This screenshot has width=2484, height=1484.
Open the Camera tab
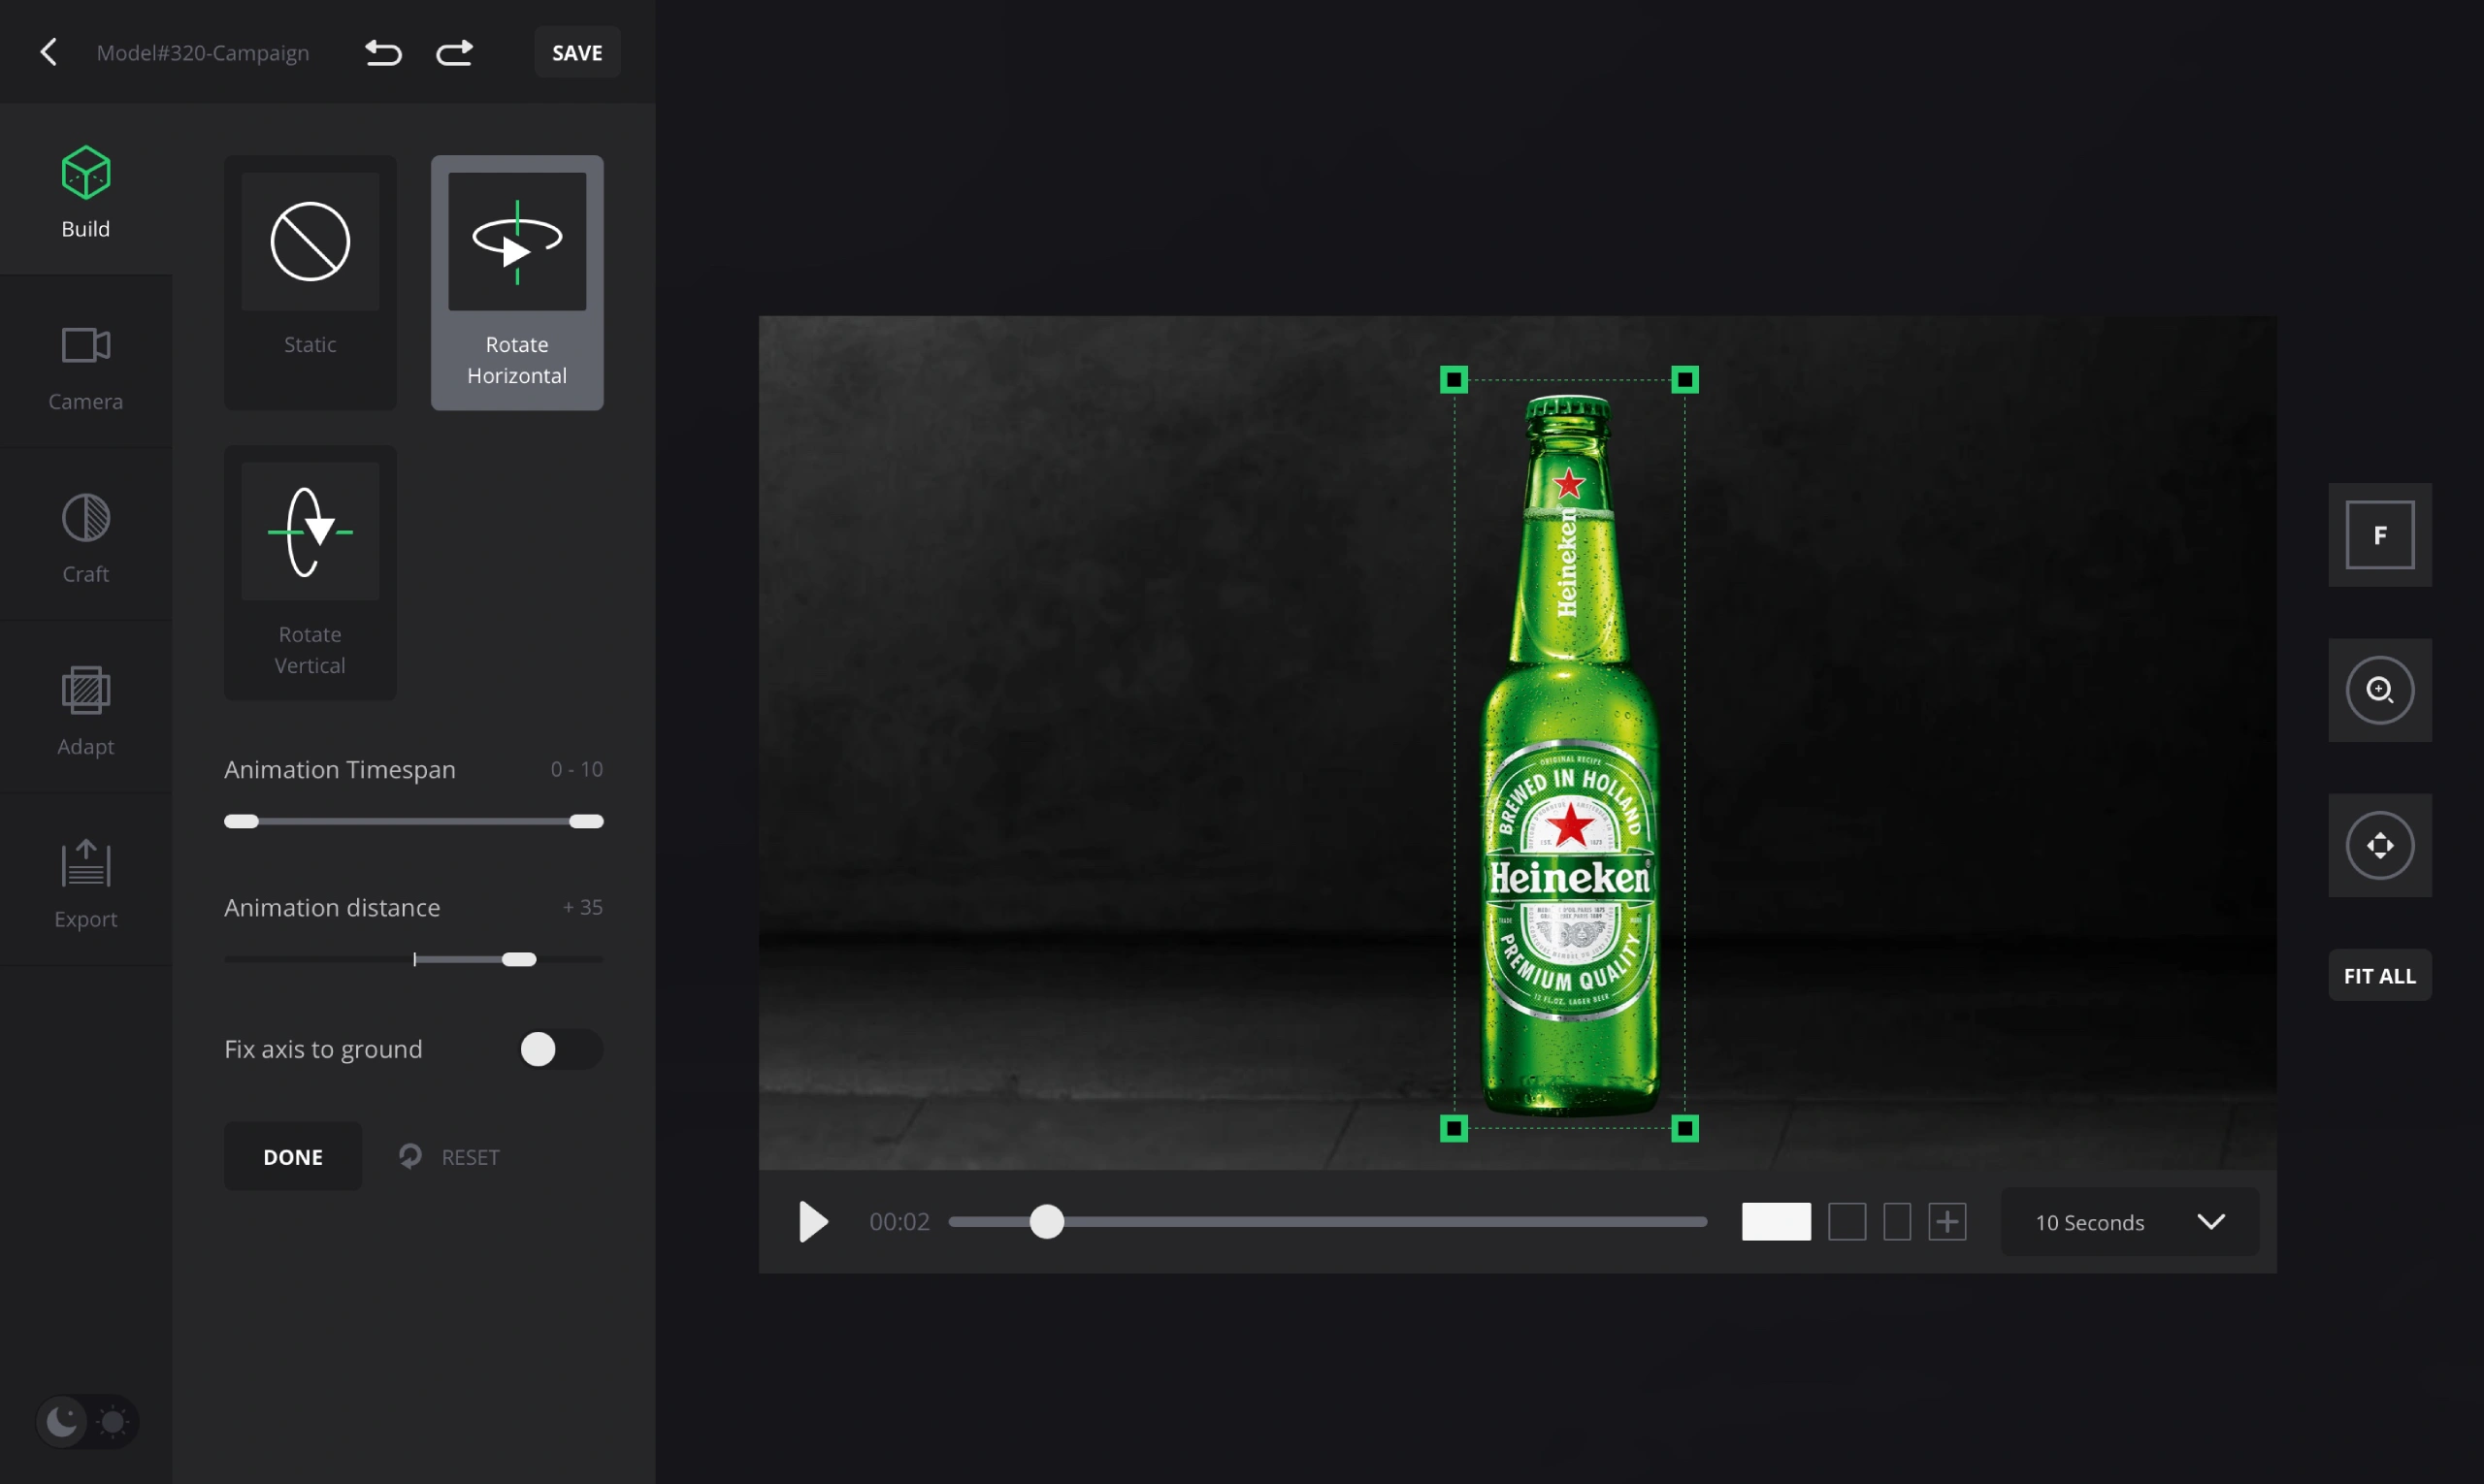click(x=86, y=368)
